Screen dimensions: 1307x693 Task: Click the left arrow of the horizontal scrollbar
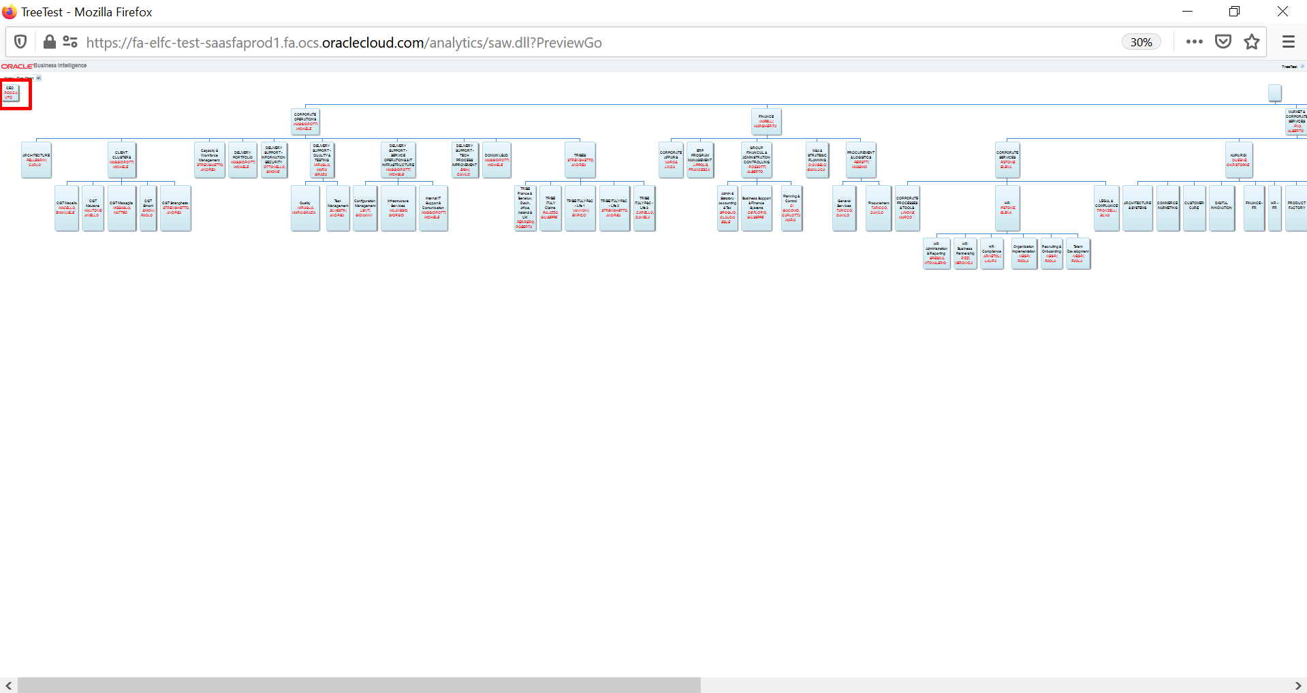7,686
